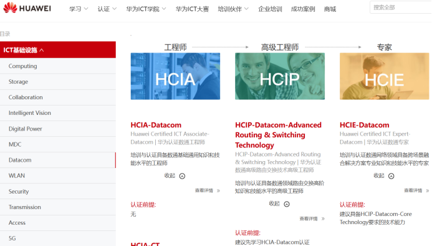Viewport: 432px width, 246px height.
Task: Collapse the ICT基础设施 section chevron
Action: [42, 50]
